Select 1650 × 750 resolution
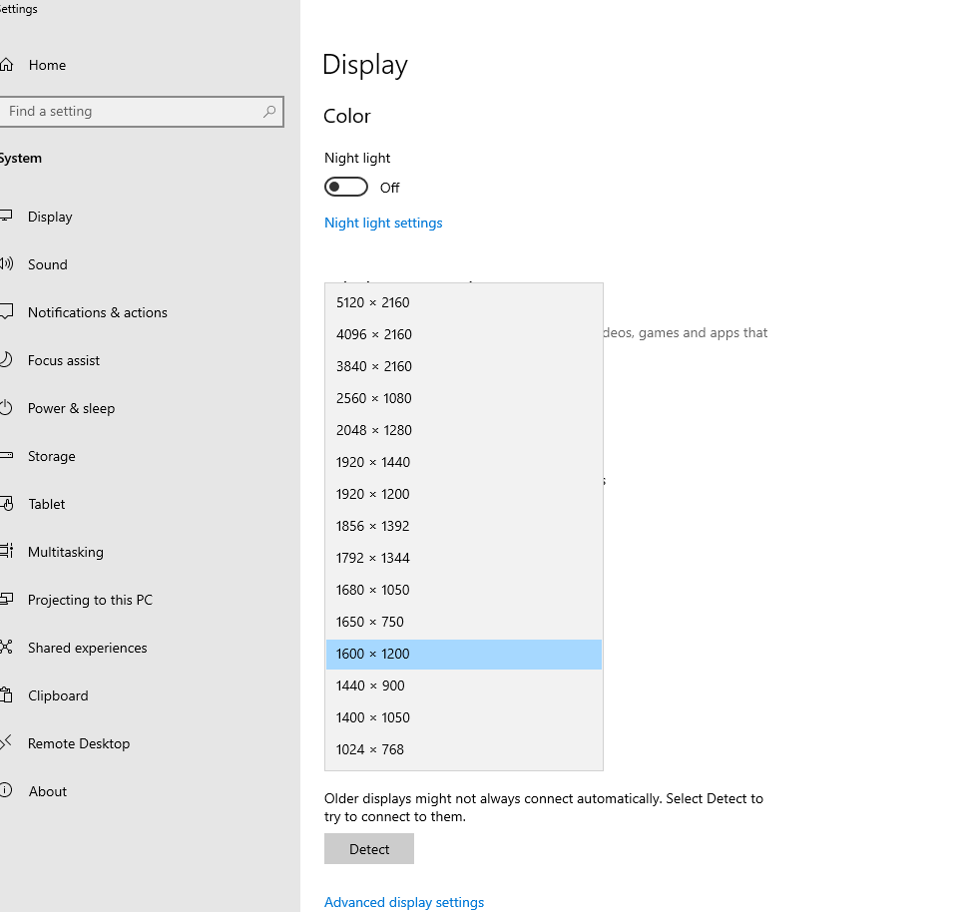This screenshot has height=912, width=966. 464,623
